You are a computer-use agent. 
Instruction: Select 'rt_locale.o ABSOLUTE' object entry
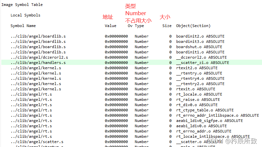pos(199,94)
